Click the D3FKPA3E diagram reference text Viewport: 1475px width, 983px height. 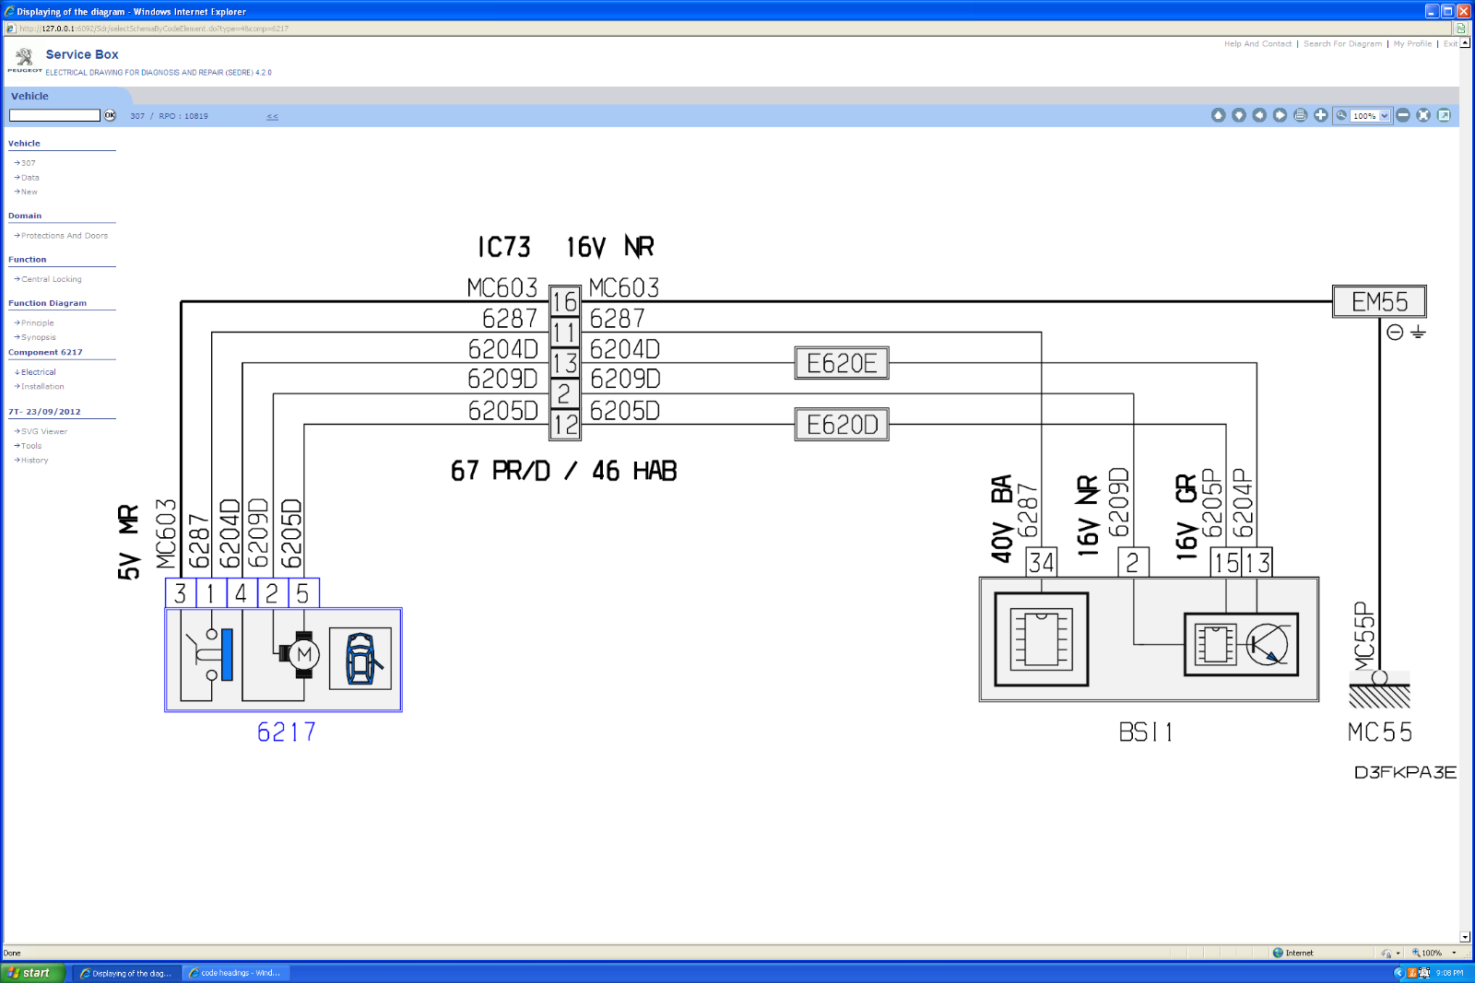[x=1405, y=772]
